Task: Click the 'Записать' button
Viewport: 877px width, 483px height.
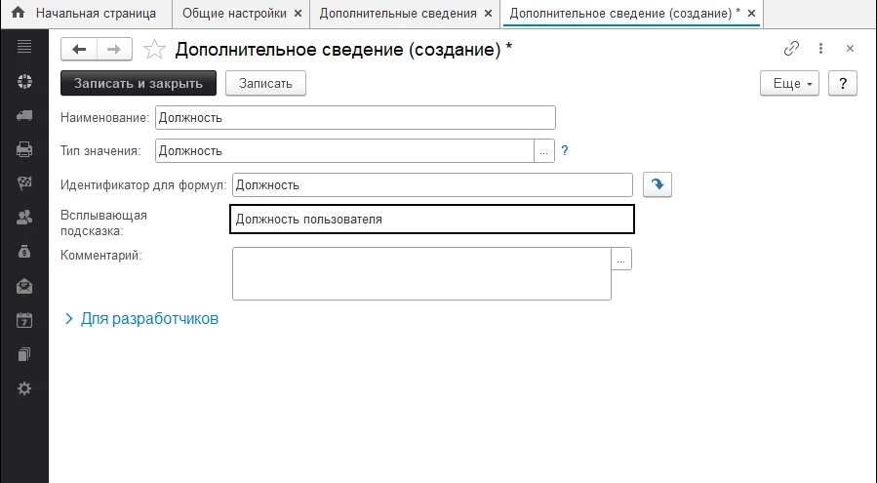Action: click(265, 84)
